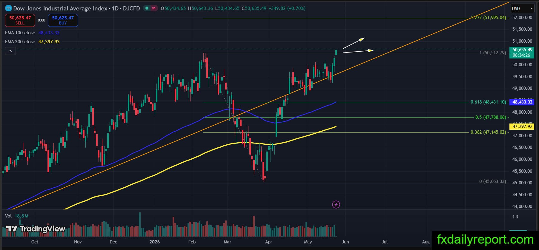Select the Vol 18.8M indicator legend

(17, 216)
